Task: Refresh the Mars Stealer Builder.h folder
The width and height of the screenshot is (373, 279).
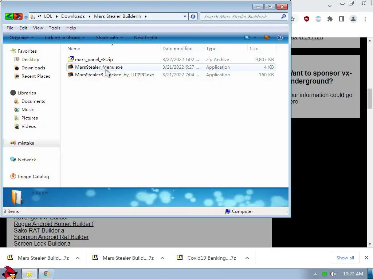Action: pos(193,16)
